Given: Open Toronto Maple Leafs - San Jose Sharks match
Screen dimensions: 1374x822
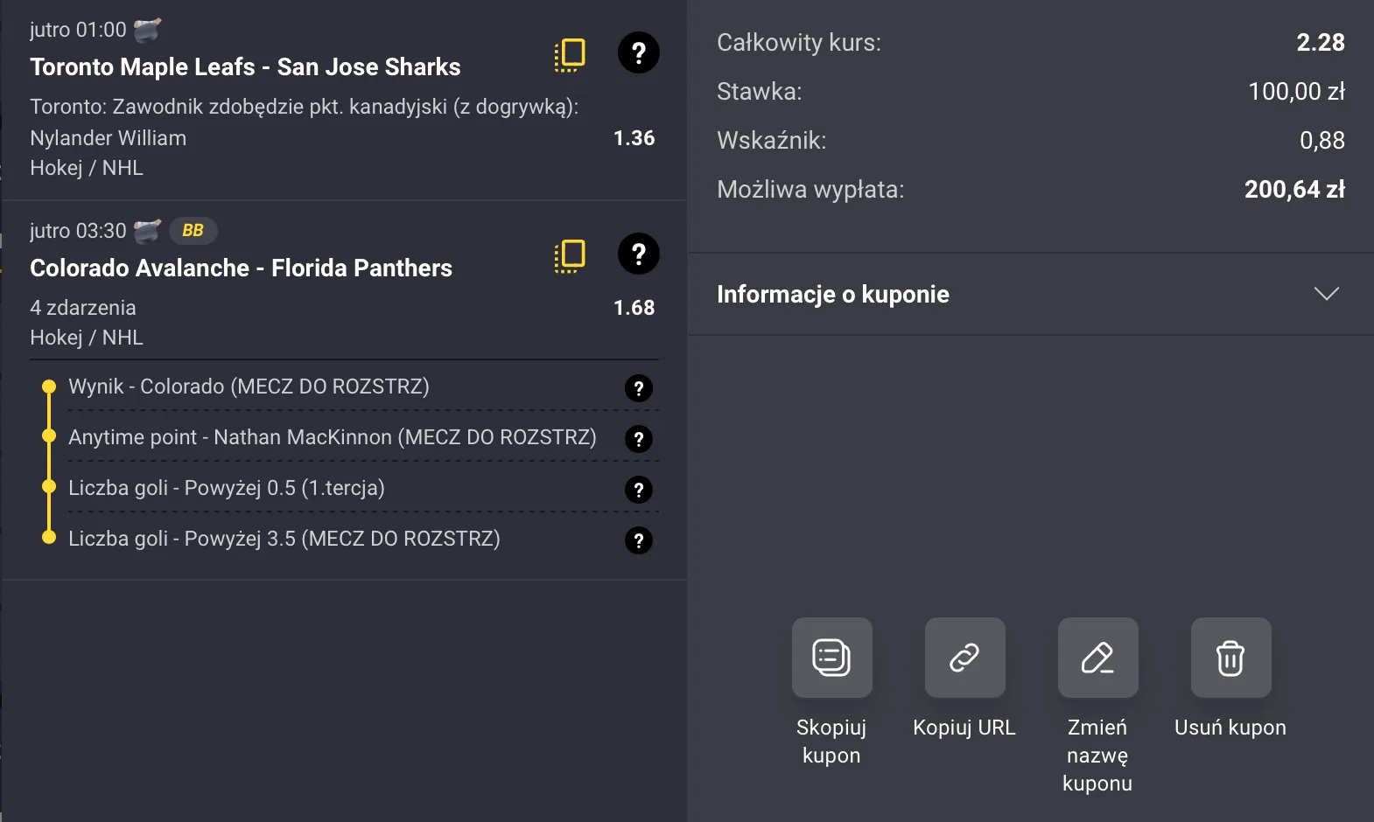Looking at the screenshot, I should (x=245, y=66).
